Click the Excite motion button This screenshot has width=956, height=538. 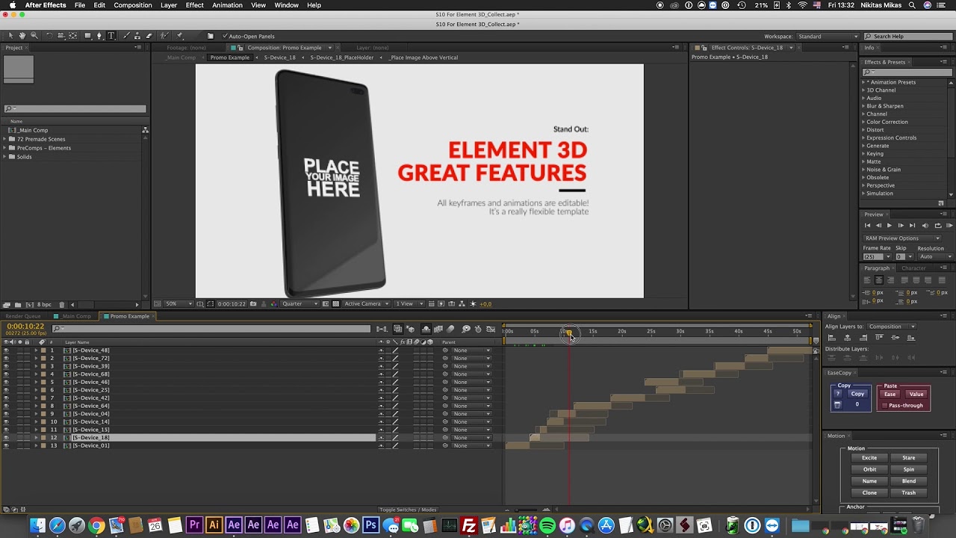click(869, 458)
